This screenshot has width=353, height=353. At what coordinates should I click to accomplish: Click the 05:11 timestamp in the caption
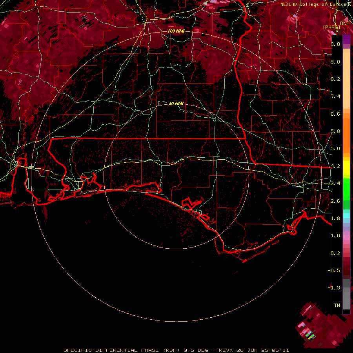coord(280,350)
